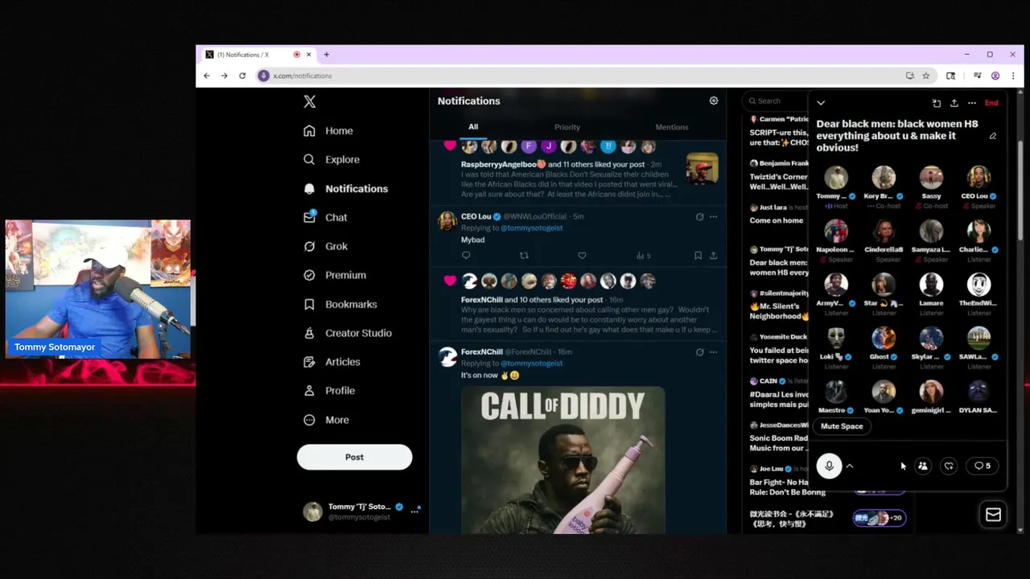Like CEO Lou's Mybad post
Viewport: 1030px width, 579px height.
(582, 256)
